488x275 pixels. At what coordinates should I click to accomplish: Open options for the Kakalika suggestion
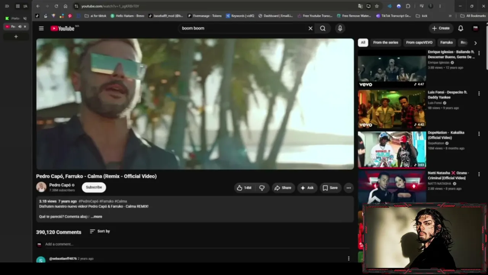(x=479, y=134)
